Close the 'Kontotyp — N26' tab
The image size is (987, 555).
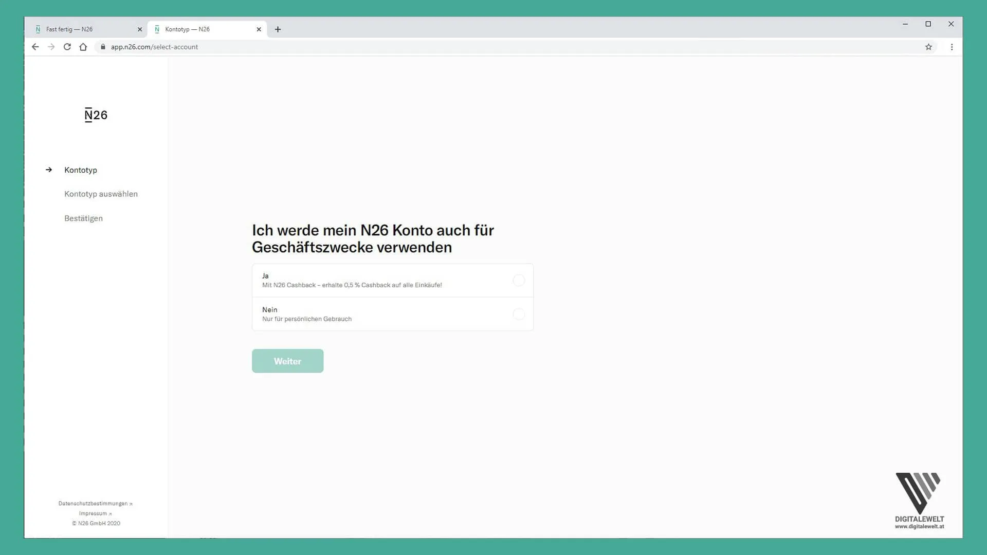click(x=259, y=29)
